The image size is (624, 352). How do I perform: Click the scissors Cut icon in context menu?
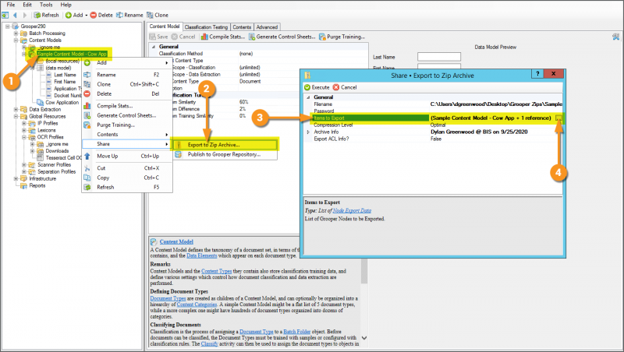pyautogui.click(x=87, y=168)
